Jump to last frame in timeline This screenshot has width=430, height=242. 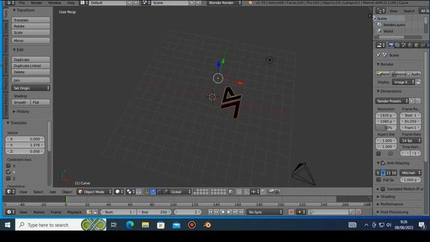242,212
